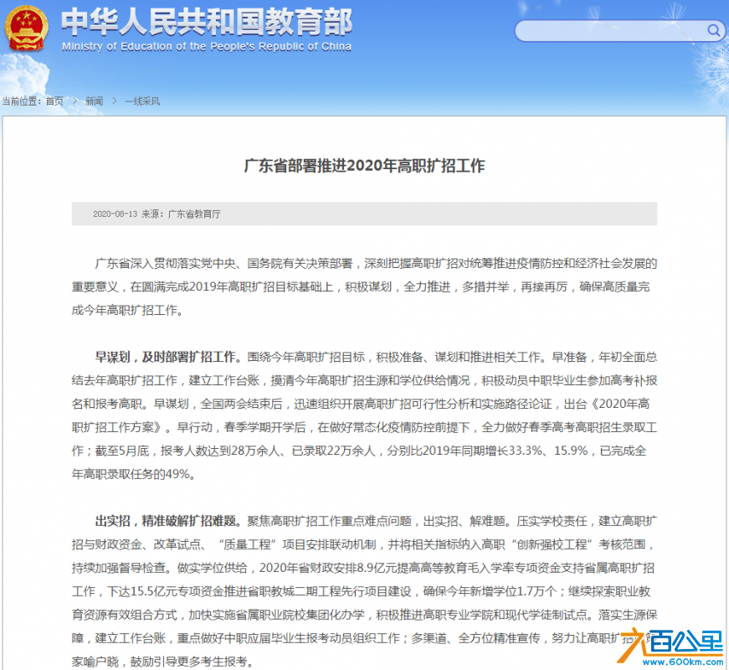This screenshot has width=729, height=670.
Task: Click the 当前位置 label
Action: coord(22,101)
